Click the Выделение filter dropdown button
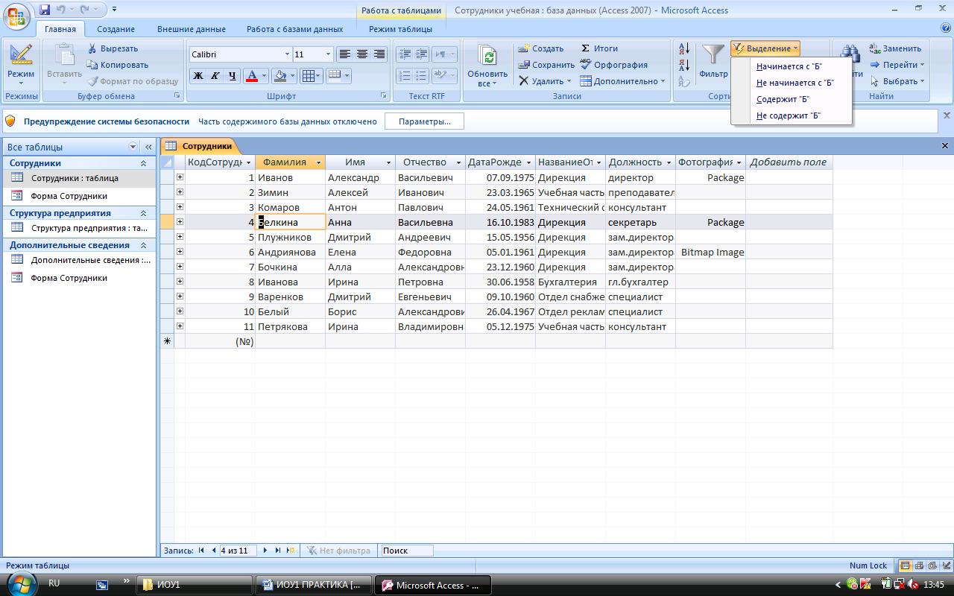The height and width of the screenshot is (596, 954). point(765,48)
